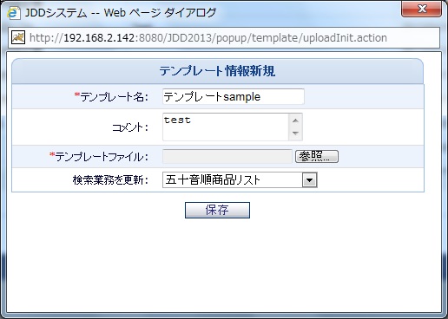Click the uploadInit.action URL text

[208, 38]
